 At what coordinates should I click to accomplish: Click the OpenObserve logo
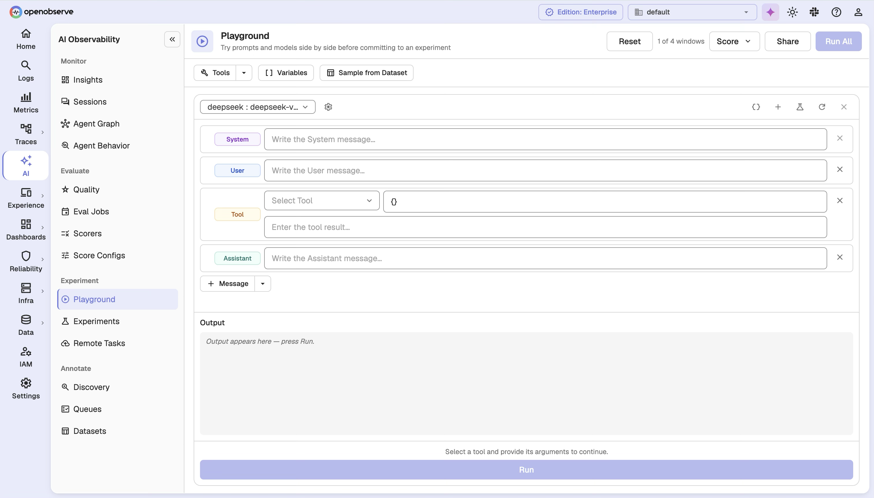pos(41,12)
